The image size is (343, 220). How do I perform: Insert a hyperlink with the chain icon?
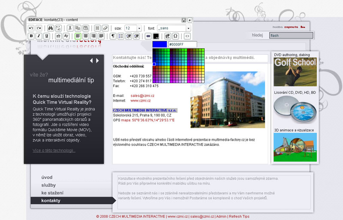click(x=148, y=36)
